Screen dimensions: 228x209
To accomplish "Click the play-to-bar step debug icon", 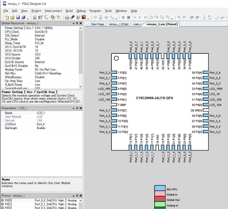I will (x=146, y=17).
